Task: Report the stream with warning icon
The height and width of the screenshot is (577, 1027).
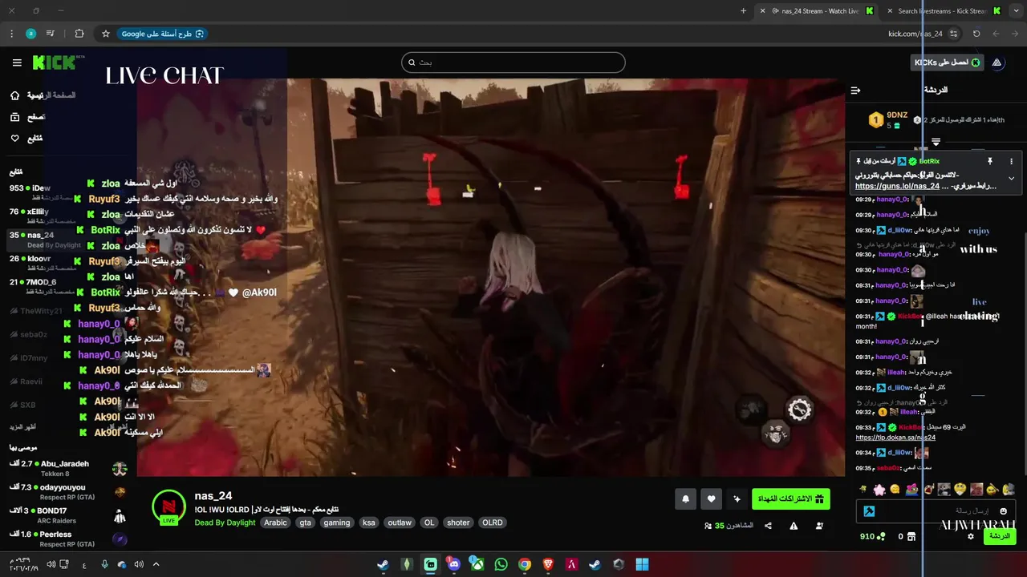Action: click(x=794, y=526)
